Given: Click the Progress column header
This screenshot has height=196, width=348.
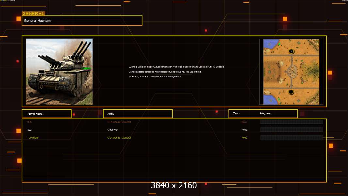Looking at the screenshot, I should click(x=265, y=113).
